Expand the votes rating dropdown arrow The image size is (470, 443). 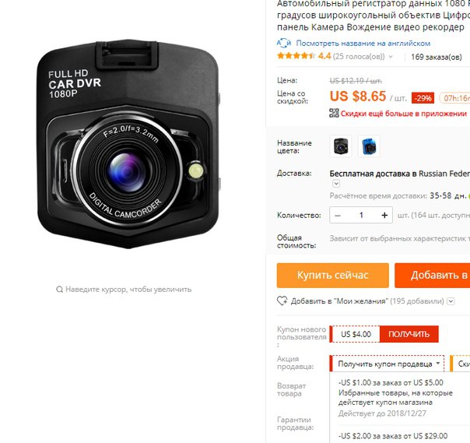pos(391,56)
